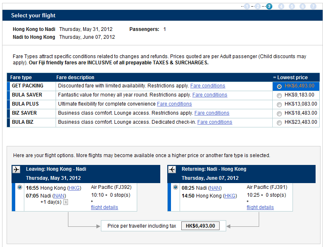323x247 pixels.
Task: Select the BULA PLUS fare radio button
Action: tap(280, 104)
